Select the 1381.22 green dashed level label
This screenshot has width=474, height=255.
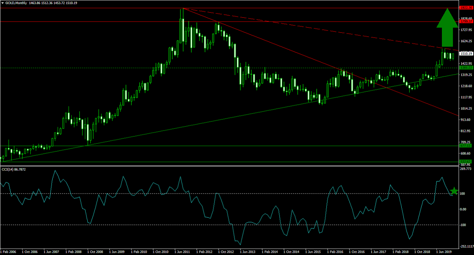tap(466, 68)
